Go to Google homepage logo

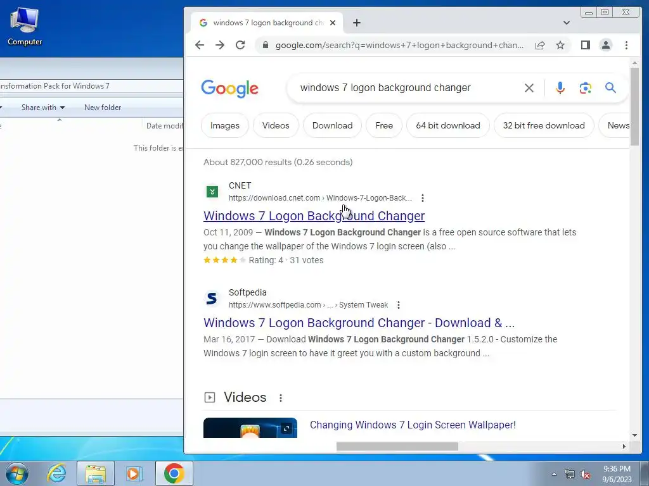(x=229, y=89)
